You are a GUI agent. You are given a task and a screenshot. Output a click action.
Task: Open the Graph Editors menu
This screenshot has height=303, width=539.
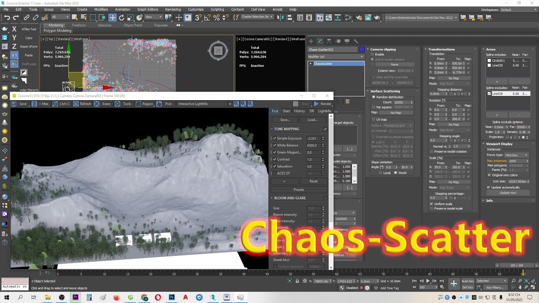pos(148,9)
